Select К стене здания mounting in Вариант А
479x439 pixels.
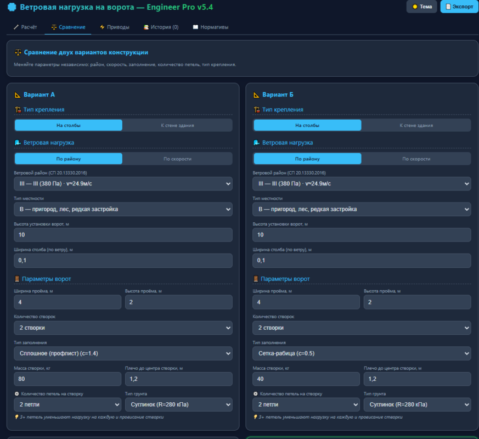pyautogui.click(x=177, y=125)
